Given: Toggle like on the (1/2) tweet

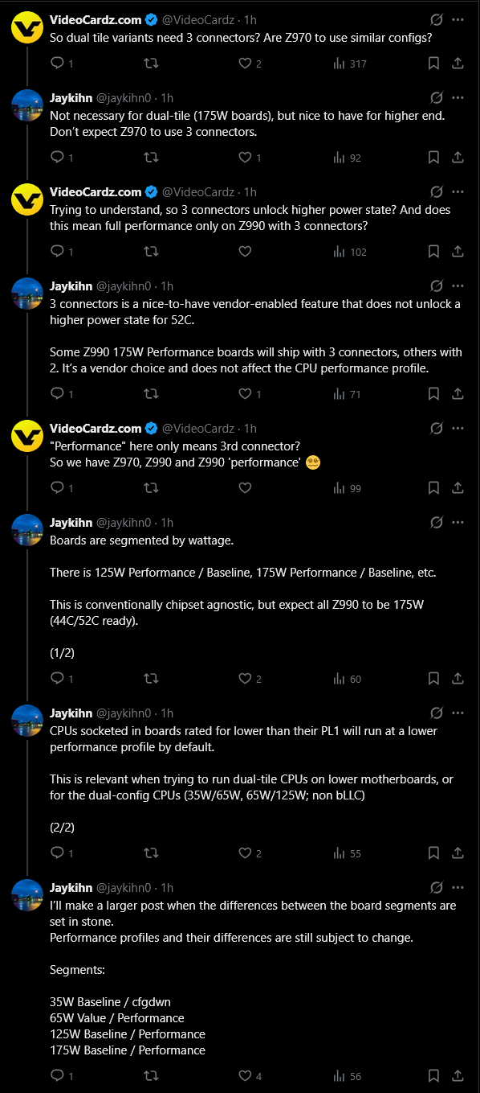Looking at the screenshot, I should point(246,679).
